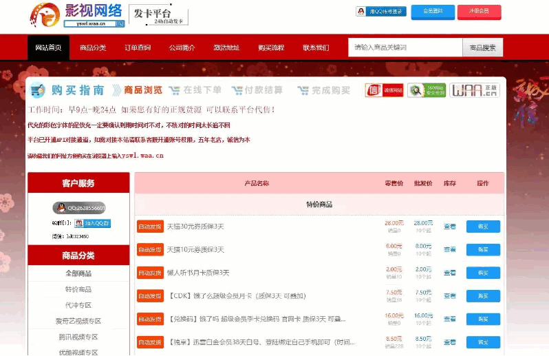549x356 pixels.
Task: Open QQ:2628556601 customer service chat
Action: 79,208
